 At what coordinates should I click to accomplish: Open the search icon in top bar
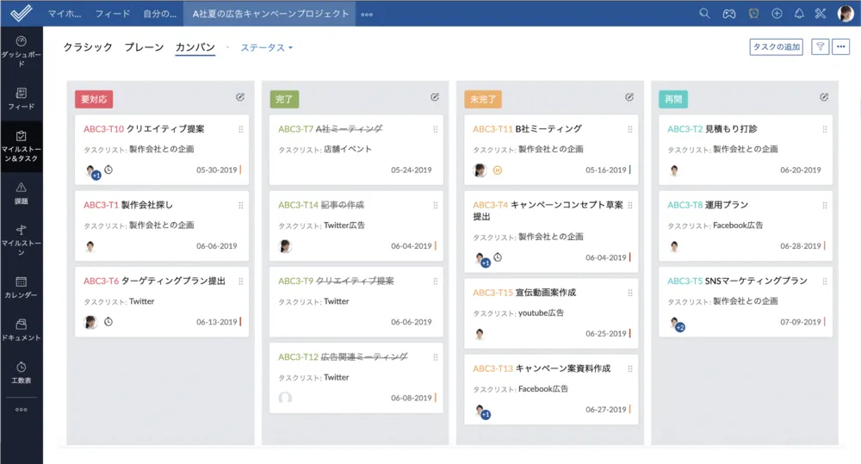(x=704, y=13)
